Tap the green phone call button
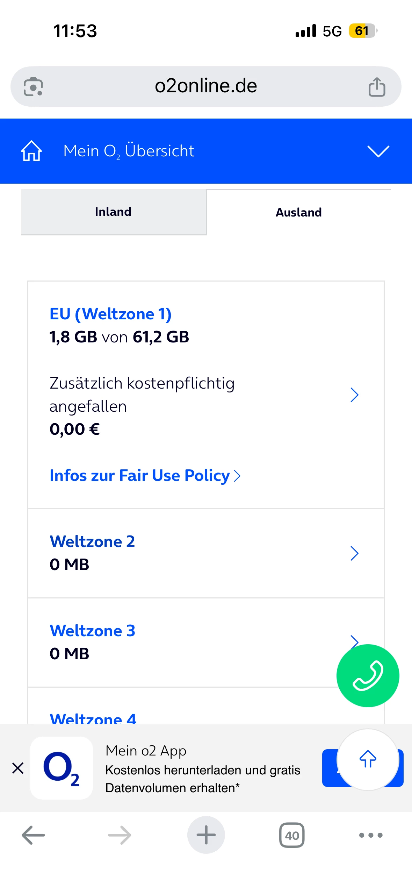 [368, 675]
